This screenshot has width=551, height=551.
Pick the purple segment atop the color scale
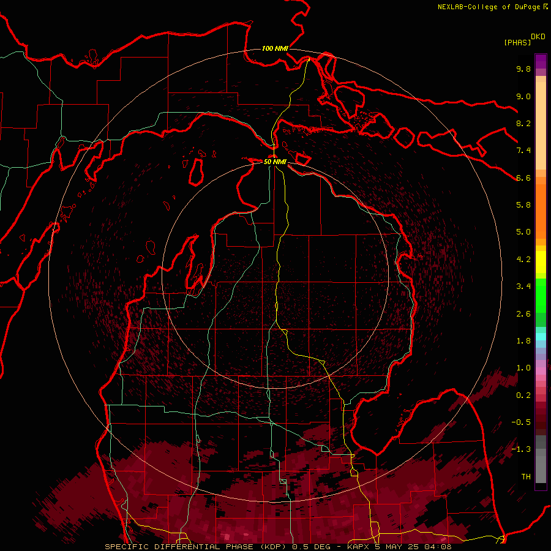[x=541, y=61]
